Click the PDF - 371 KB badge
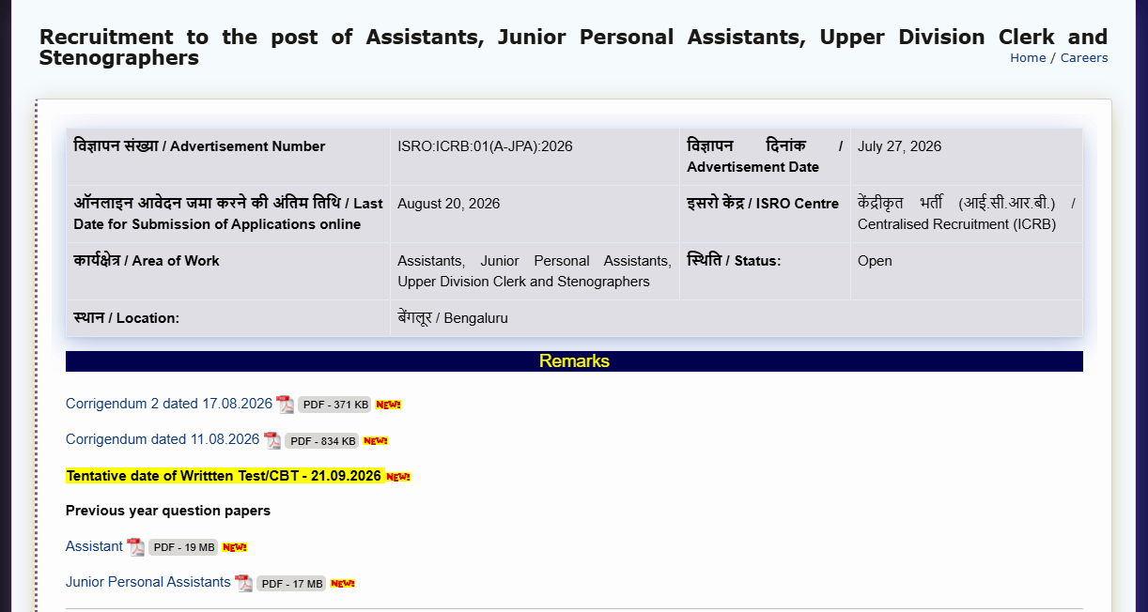This screenshot has height=612, width=1148. 335,405
